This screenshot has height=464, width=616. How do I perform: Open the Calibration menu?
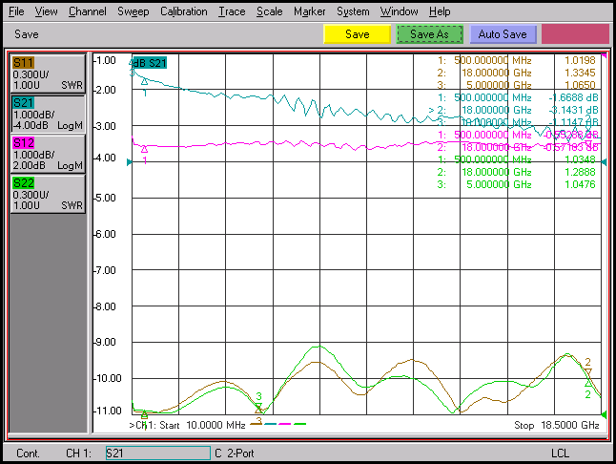tap(183, 11)
